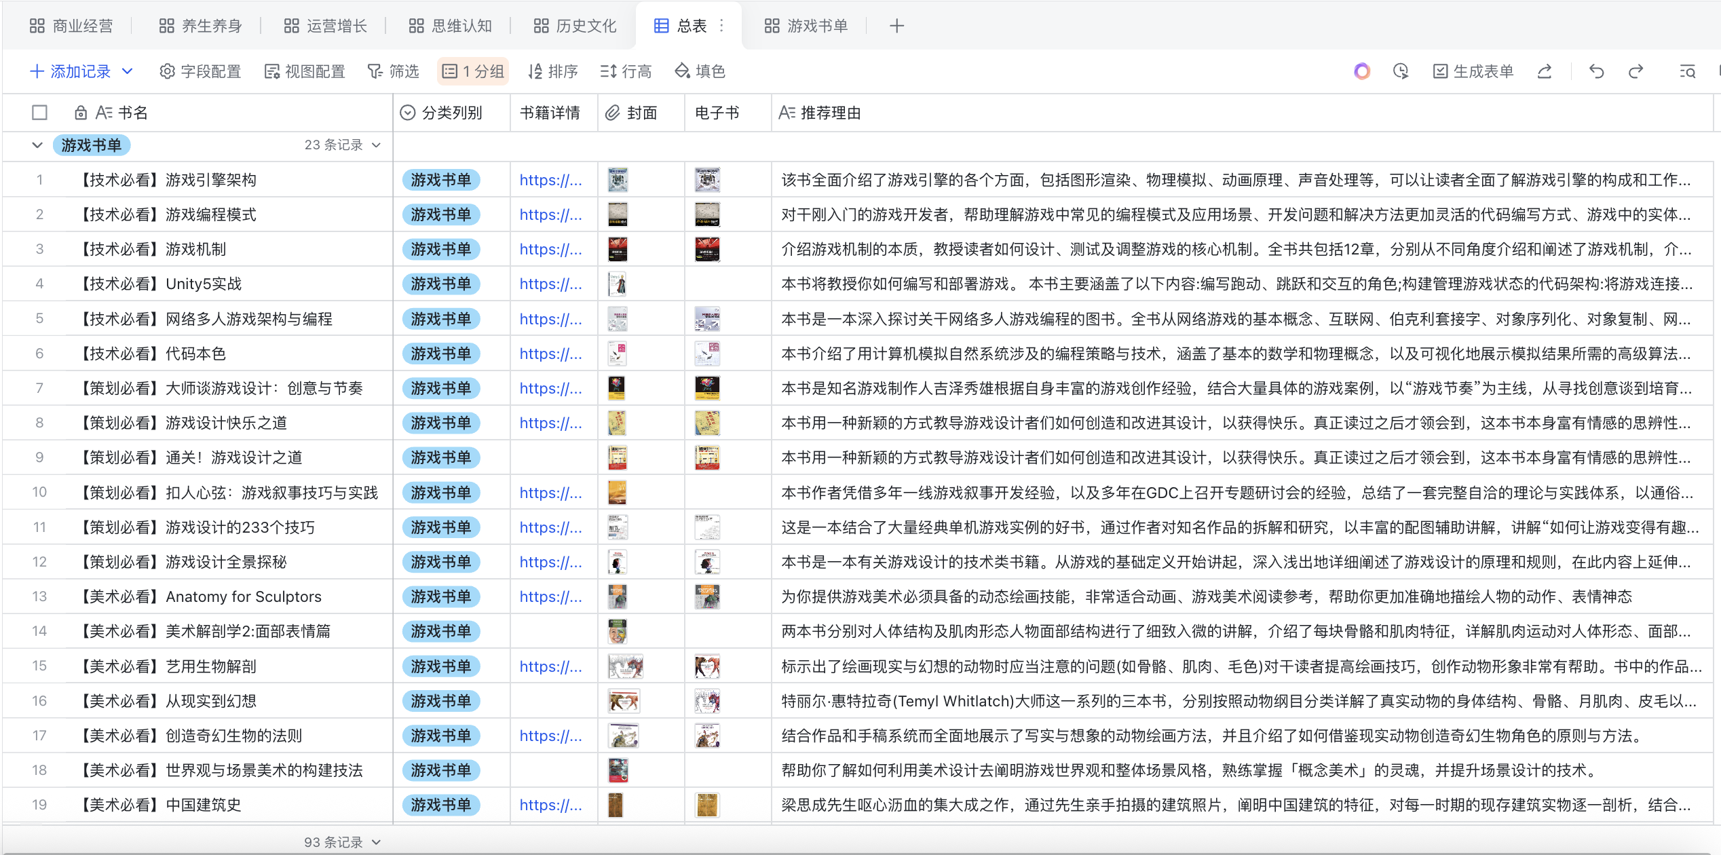
Task: Open the cover thumbnail of 代码本色
Action: (617, 354)
